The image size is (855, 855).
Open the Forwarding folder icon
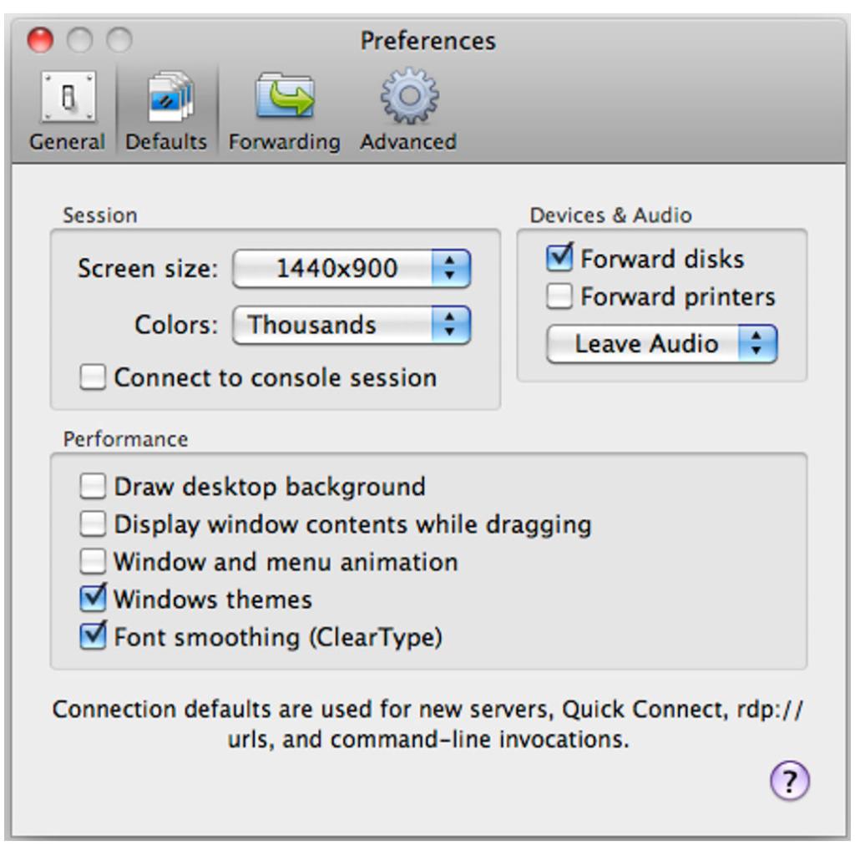(284, 98)
